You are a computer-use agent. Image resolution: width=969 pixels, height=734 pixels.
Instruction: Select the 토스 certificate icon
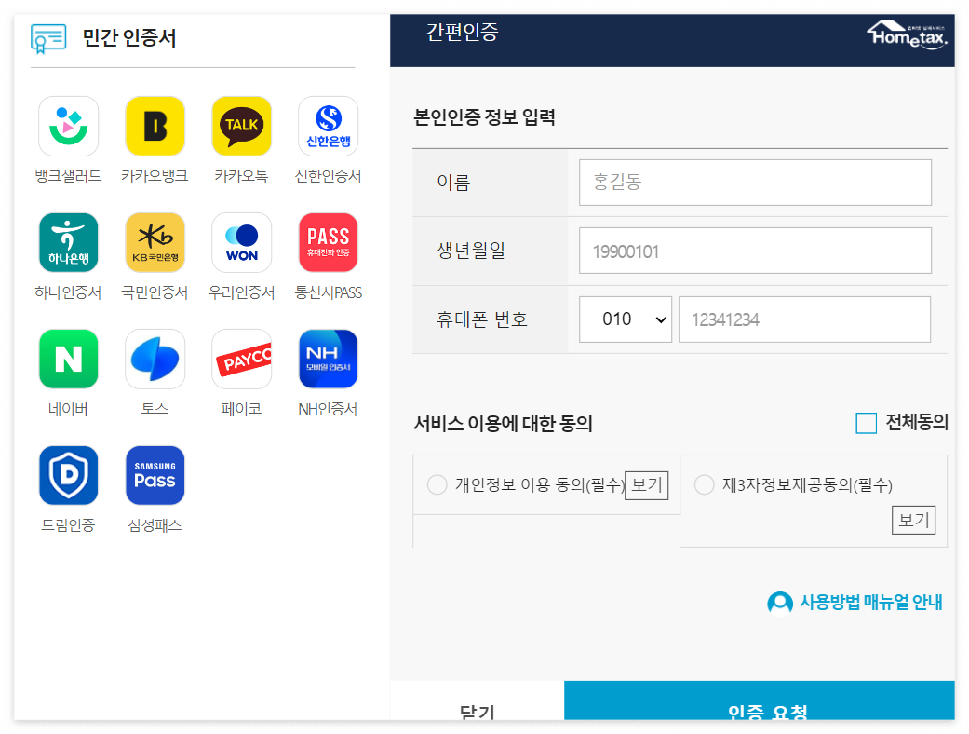pos(155,359)
